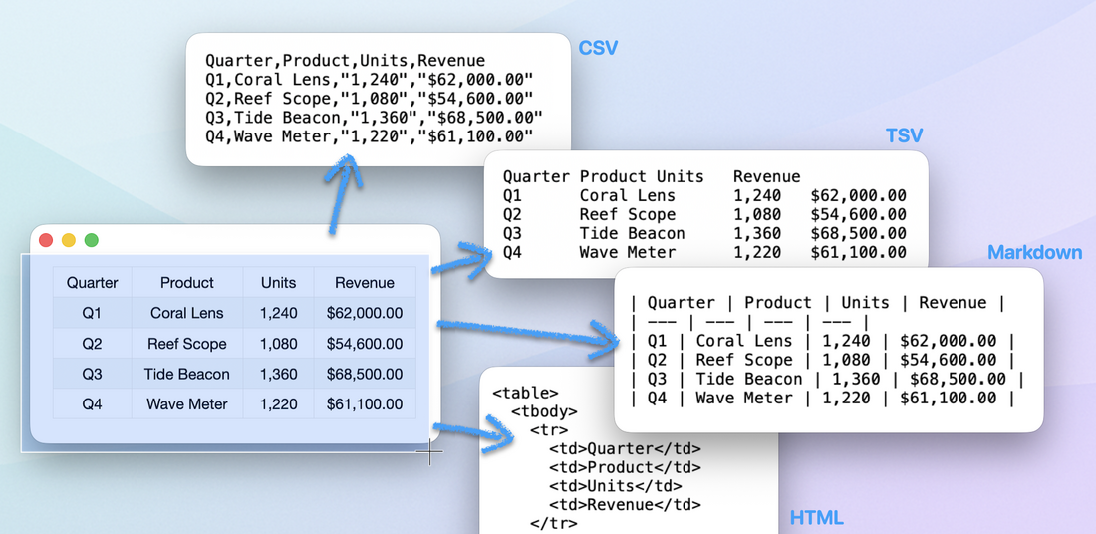Image resolution: width=1096 pixels, height=534 pixels.
Task: Select the Tide Beacon cell in the table grid
Action: (187, 375)
